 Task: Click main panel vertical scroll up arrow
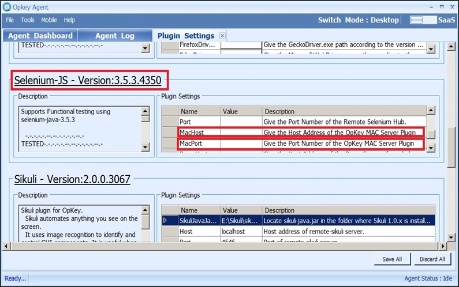click(451, 46)
